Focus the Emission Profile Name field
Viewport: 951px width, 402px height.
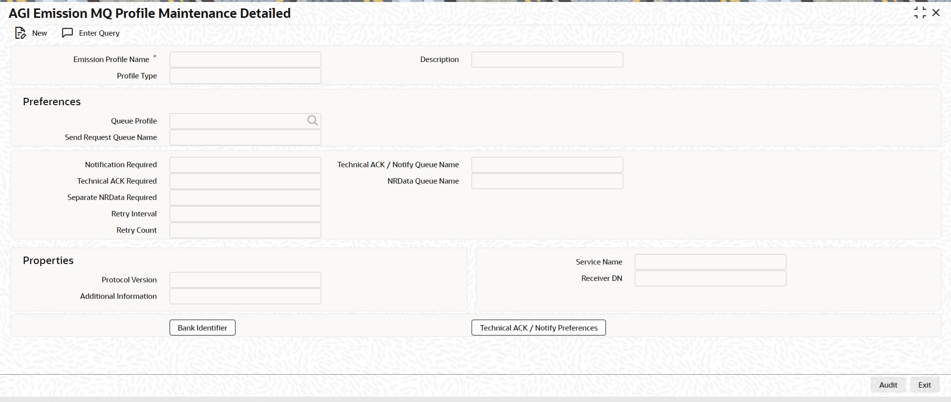click(245, 60)
